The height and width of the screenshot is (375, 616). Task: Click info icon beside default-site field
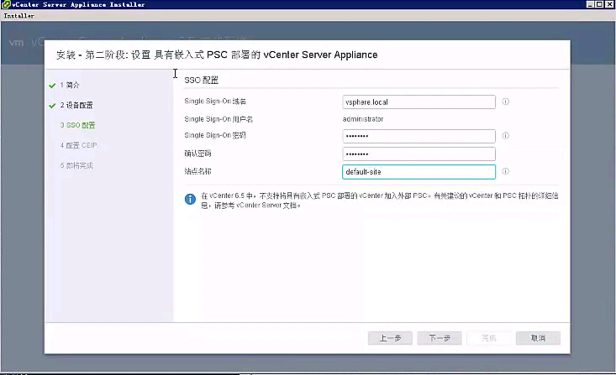(506, 171)
